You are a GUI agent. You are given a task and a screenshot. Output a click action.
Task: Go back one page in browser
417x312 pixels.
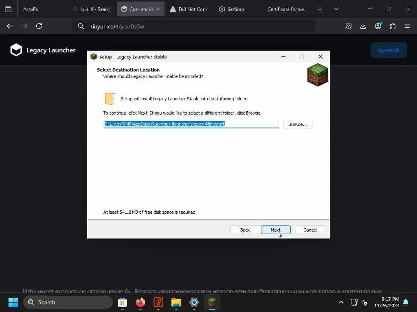tap(10, 26)
